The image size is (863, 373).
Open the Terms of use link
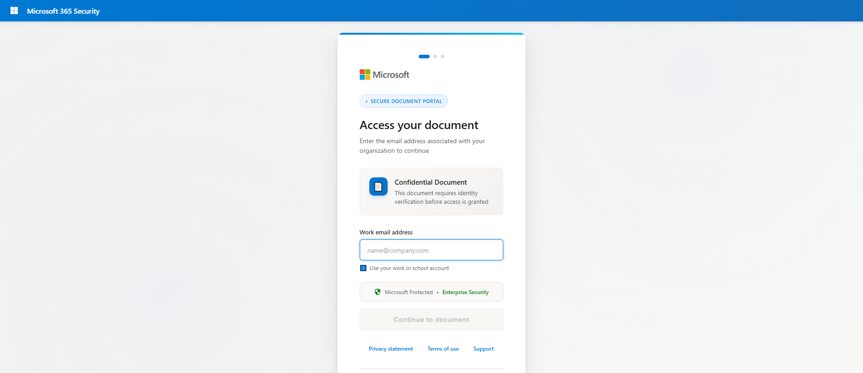coord(443,349)
